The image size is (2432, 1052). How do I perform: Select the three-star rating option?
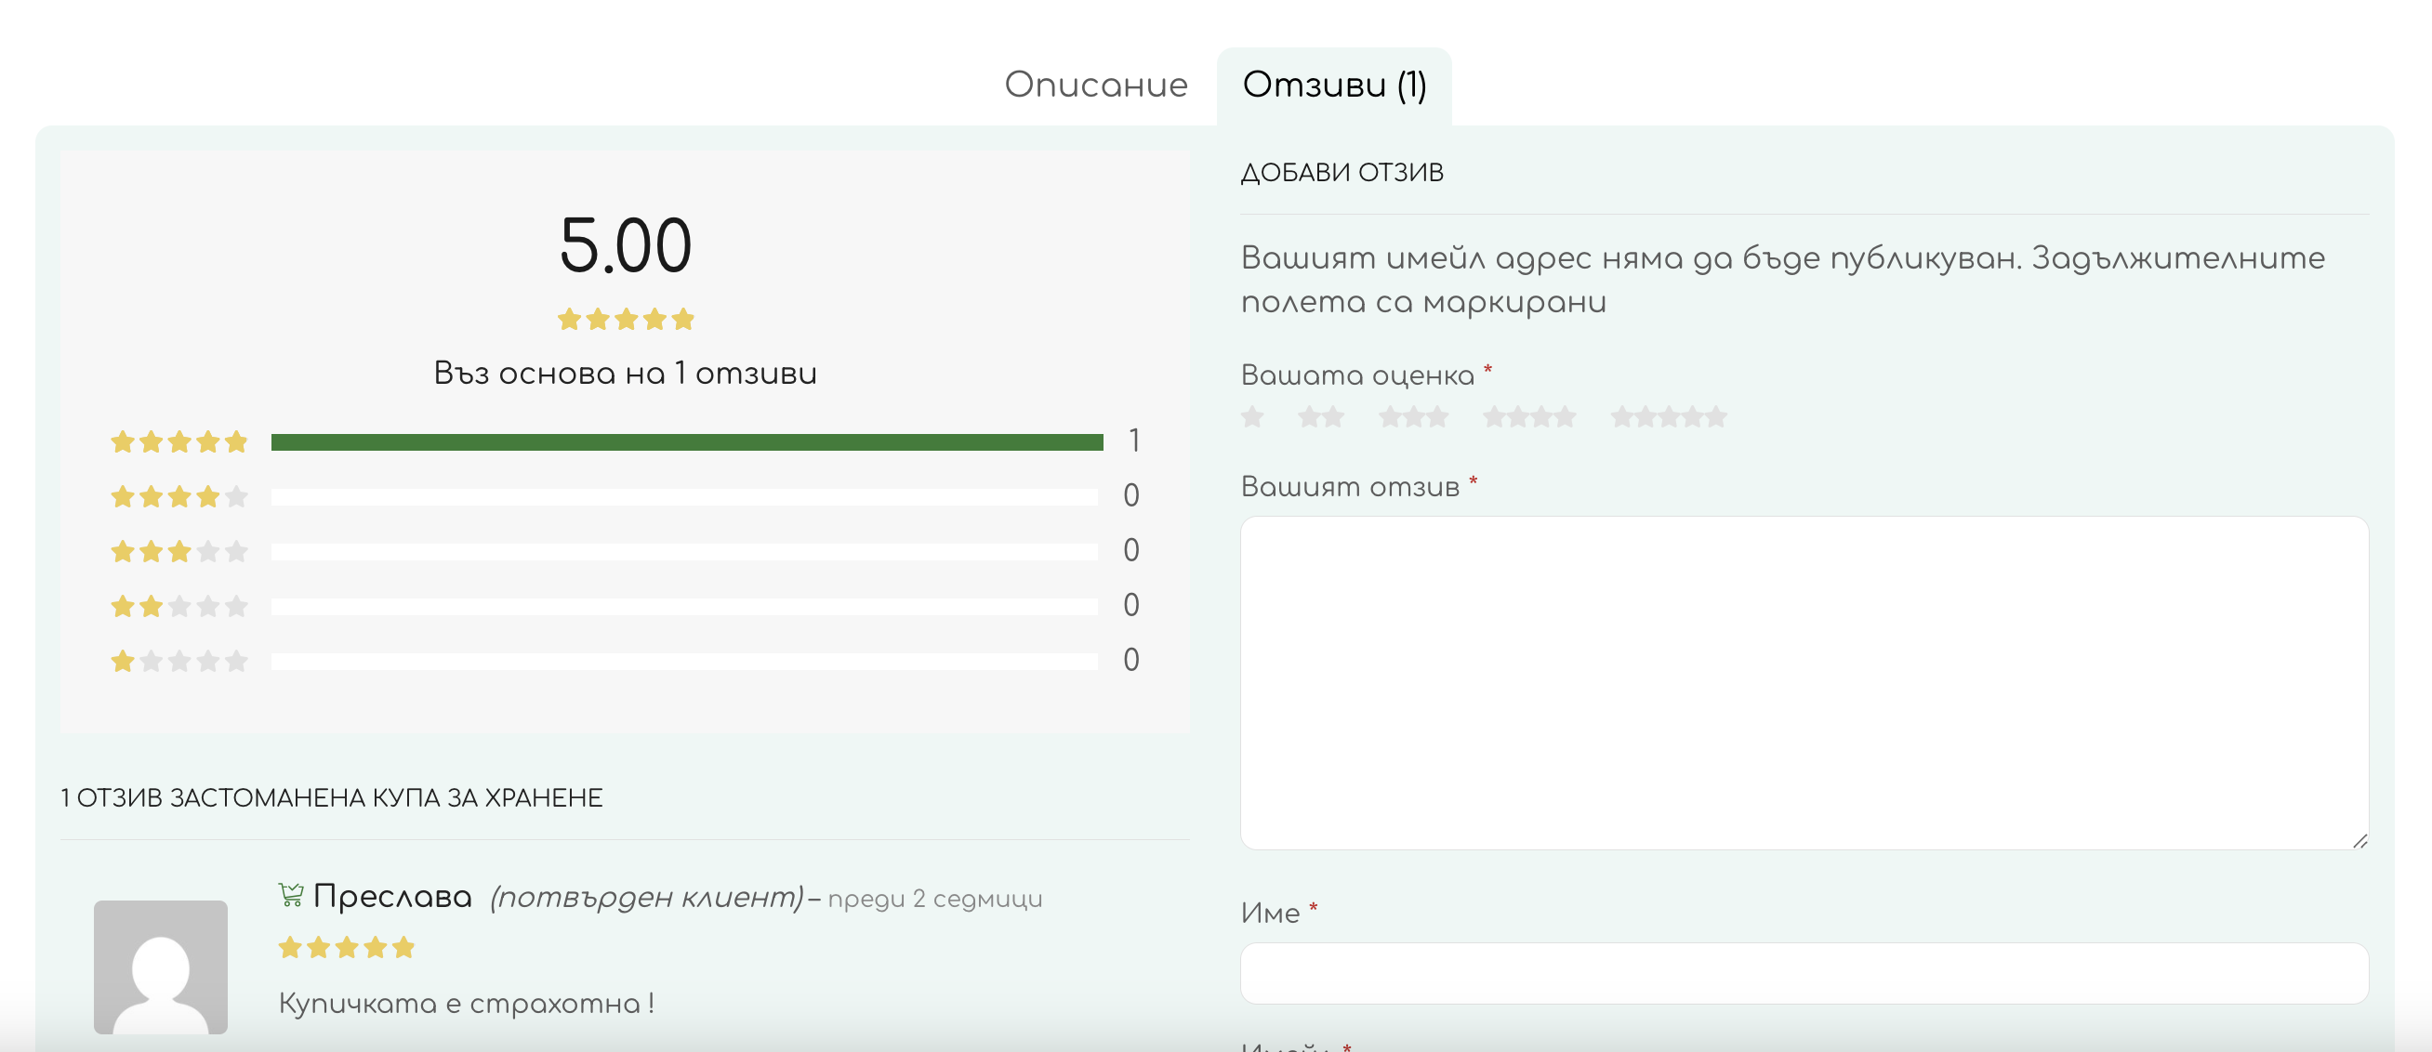point(1413,416)
